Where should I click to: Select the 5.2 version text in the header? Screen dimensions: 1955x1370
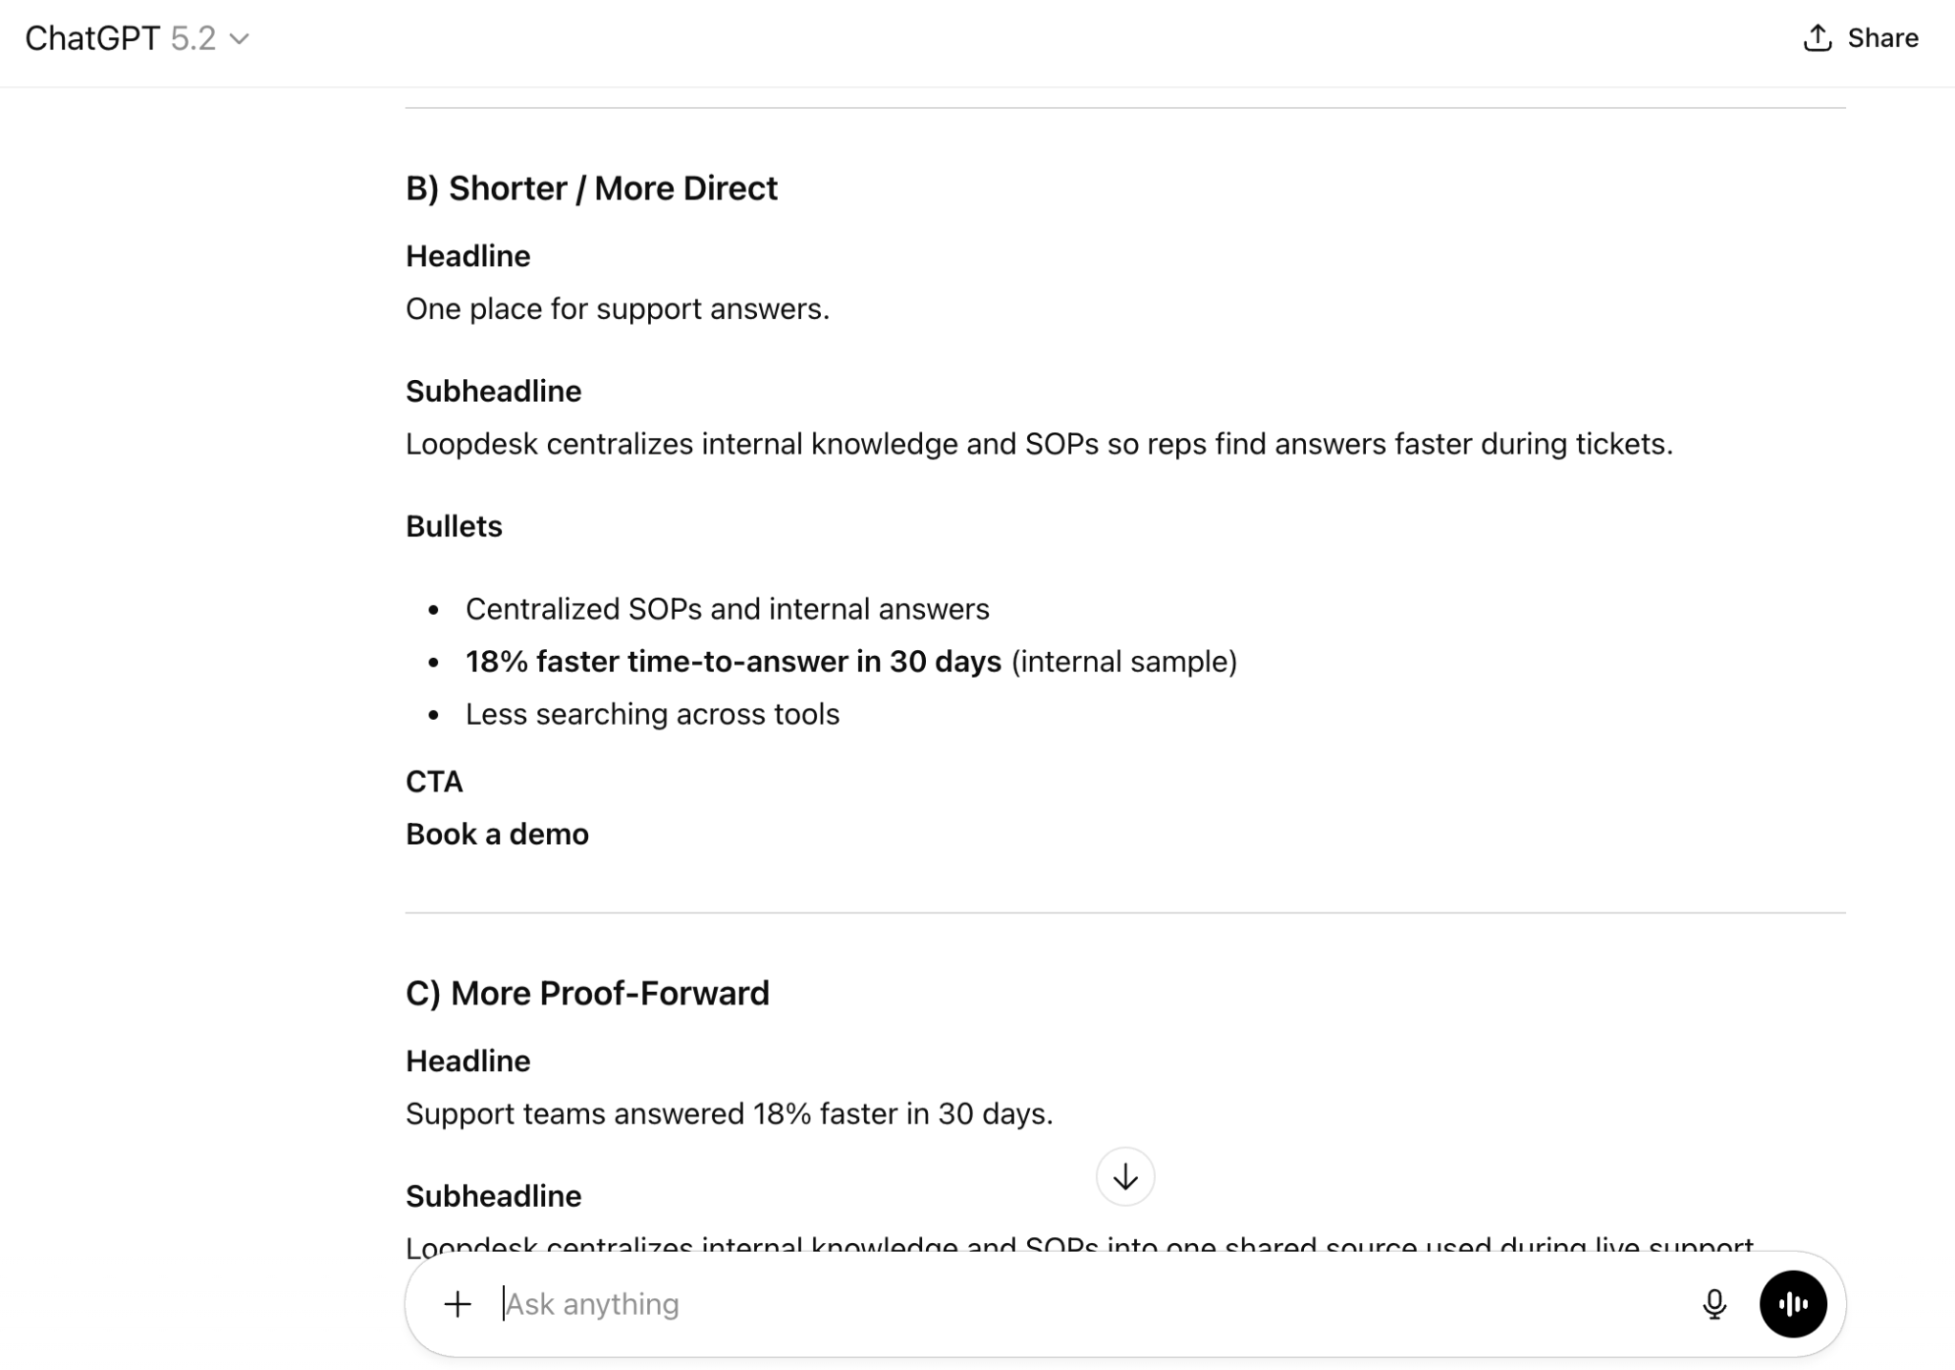pyautogui.click(x=193, y=39)
